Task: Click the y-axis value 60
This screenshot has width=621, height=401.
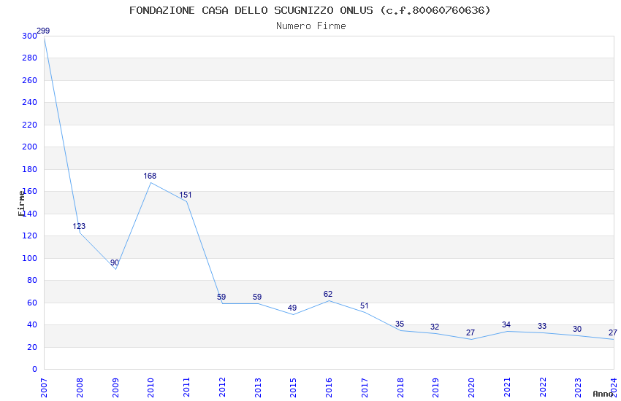Action: [31, 303]
